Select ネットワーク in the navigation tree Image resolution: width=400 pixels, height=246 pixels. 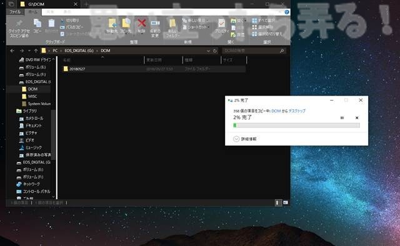pos(28,184)
